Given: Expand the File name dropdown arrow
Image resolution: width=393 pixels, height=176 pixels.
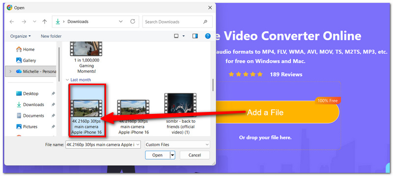Looking at the screenshot, I should (138, 145).
